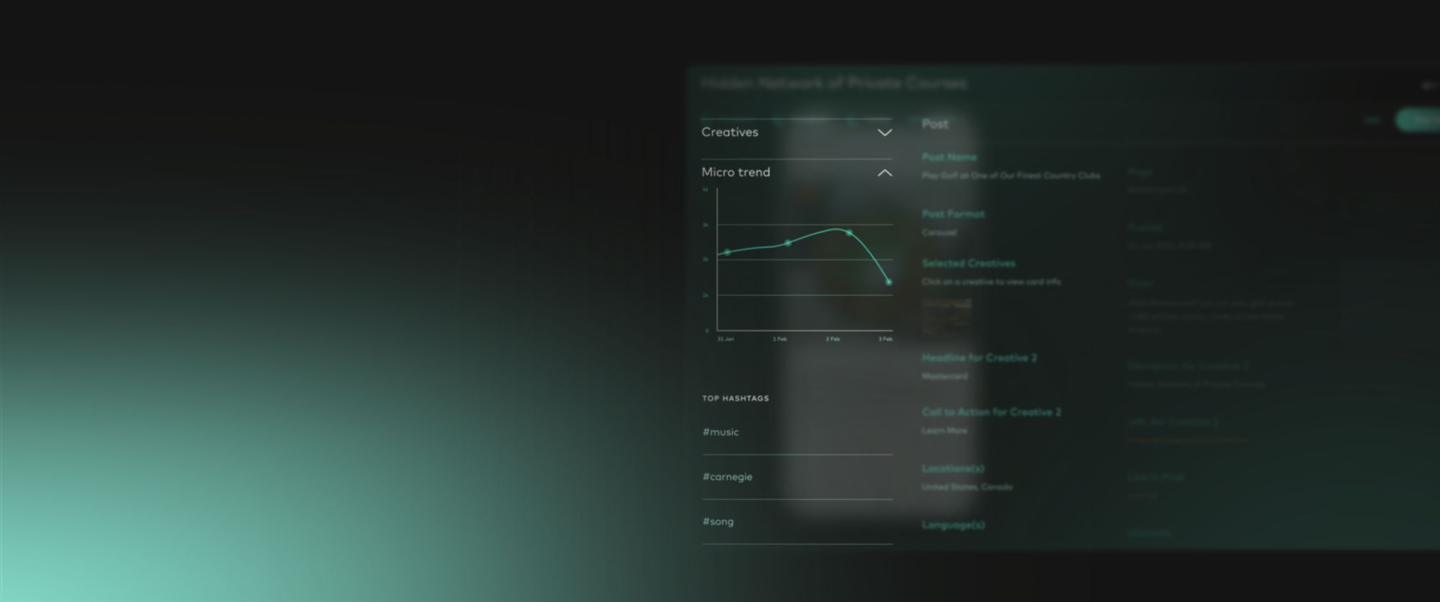Open the #carnegie hashtag

(x=727, y=477)
